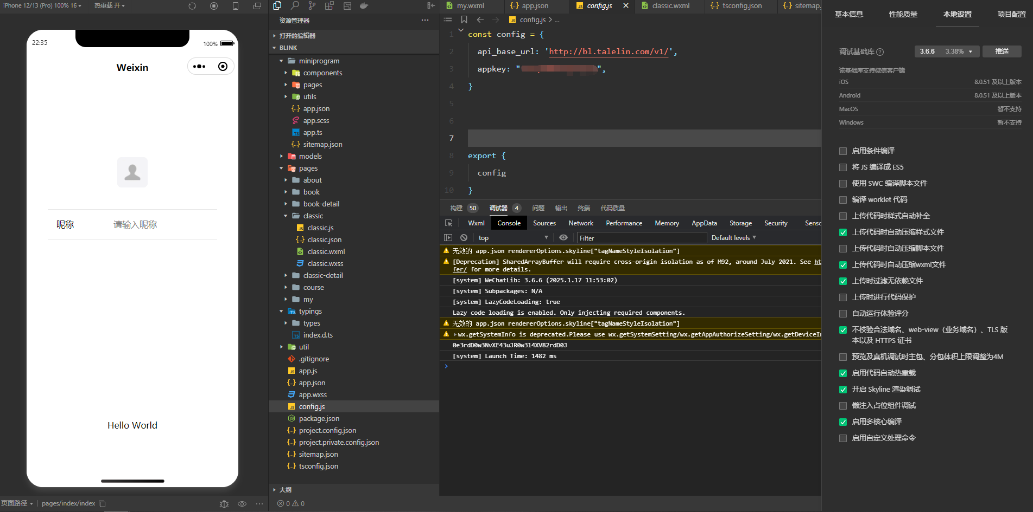Viewport: 1033px width, 512px height.
Task: Open the Docker whale icon
Action: (364, 5)
